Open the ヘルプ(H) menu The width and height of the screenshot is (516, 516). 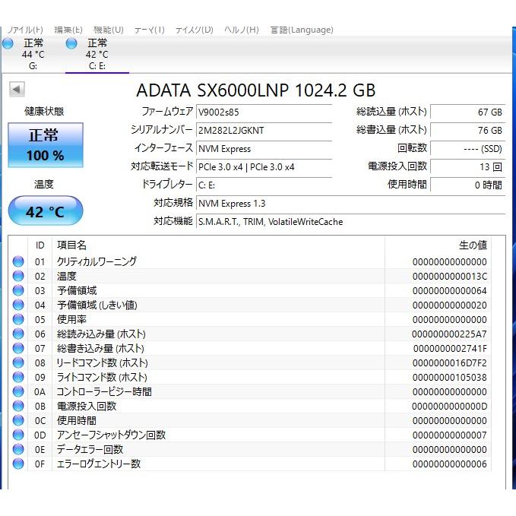[241, 30]
